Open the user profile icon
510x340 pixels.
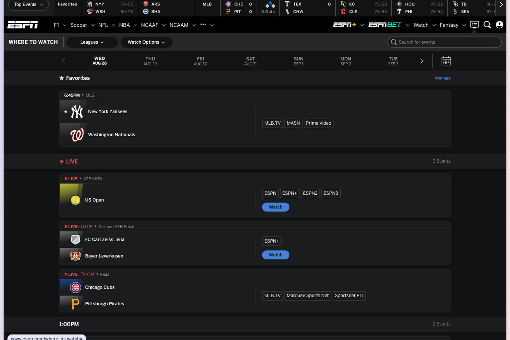[499, 25]
